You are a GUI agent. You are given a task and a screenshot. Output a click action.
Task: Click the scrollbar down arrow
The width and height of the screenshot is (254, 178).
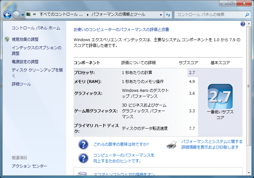click(x=249, y=173)
